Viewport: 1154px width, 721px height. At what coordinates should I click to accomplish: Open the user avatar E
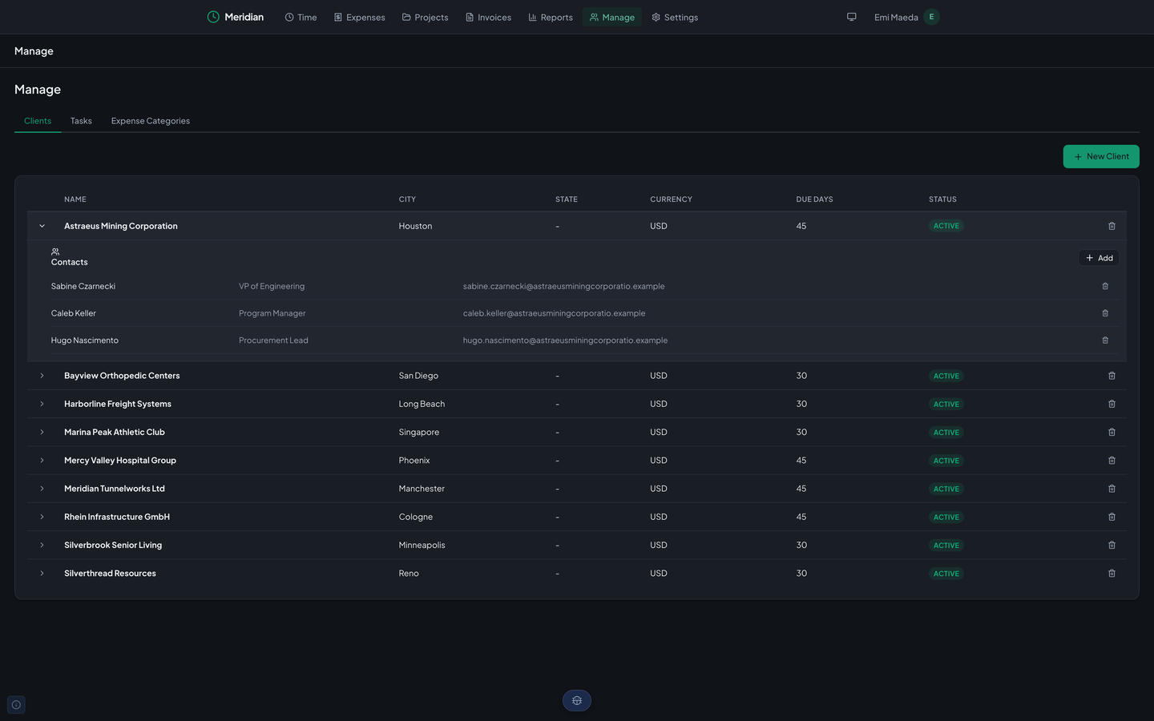pyautogui.click(x=931, y=17)
